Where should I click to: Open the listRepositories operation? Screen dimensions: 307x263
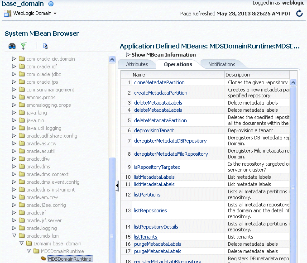click(150, 210)
